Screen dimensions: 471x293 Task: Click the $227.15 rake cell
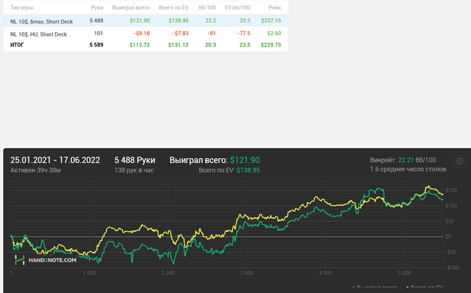click(271, 21)
